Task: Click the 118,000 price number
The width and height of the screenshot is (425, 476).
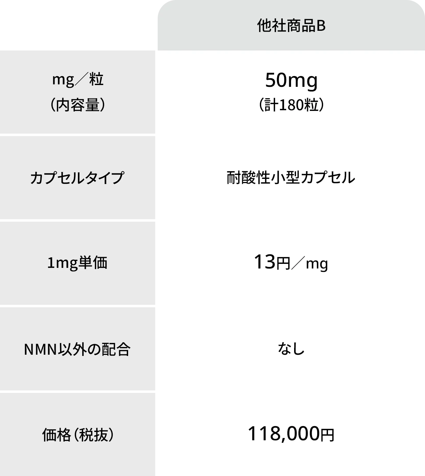Action: [283, 434]
